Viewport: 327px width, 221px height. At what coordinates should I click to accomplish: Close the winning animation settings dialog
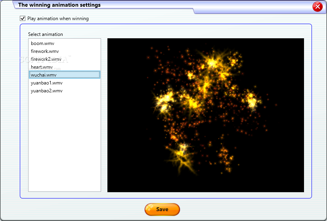(x=317, y=7)
